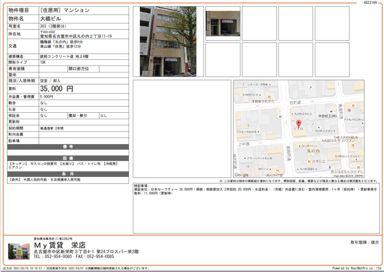Viewport: 384px width, 272px height.
Task: Click the 備考 section header
Action: pyautogui.click(x=68, y=147)
